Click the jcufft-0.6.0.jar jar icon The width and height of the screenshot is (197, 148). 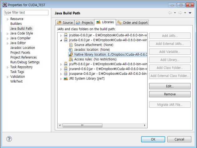click(66, 64)
